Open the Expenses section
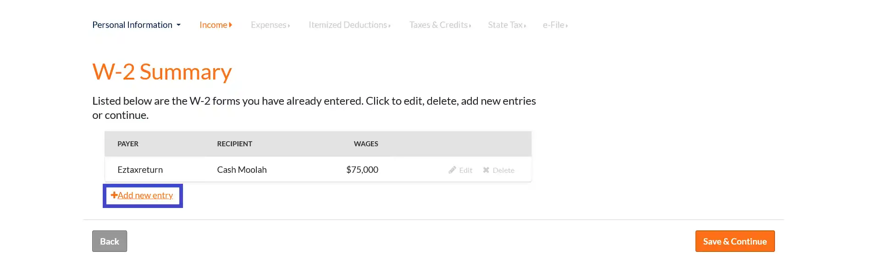 [x=270, y=25]
